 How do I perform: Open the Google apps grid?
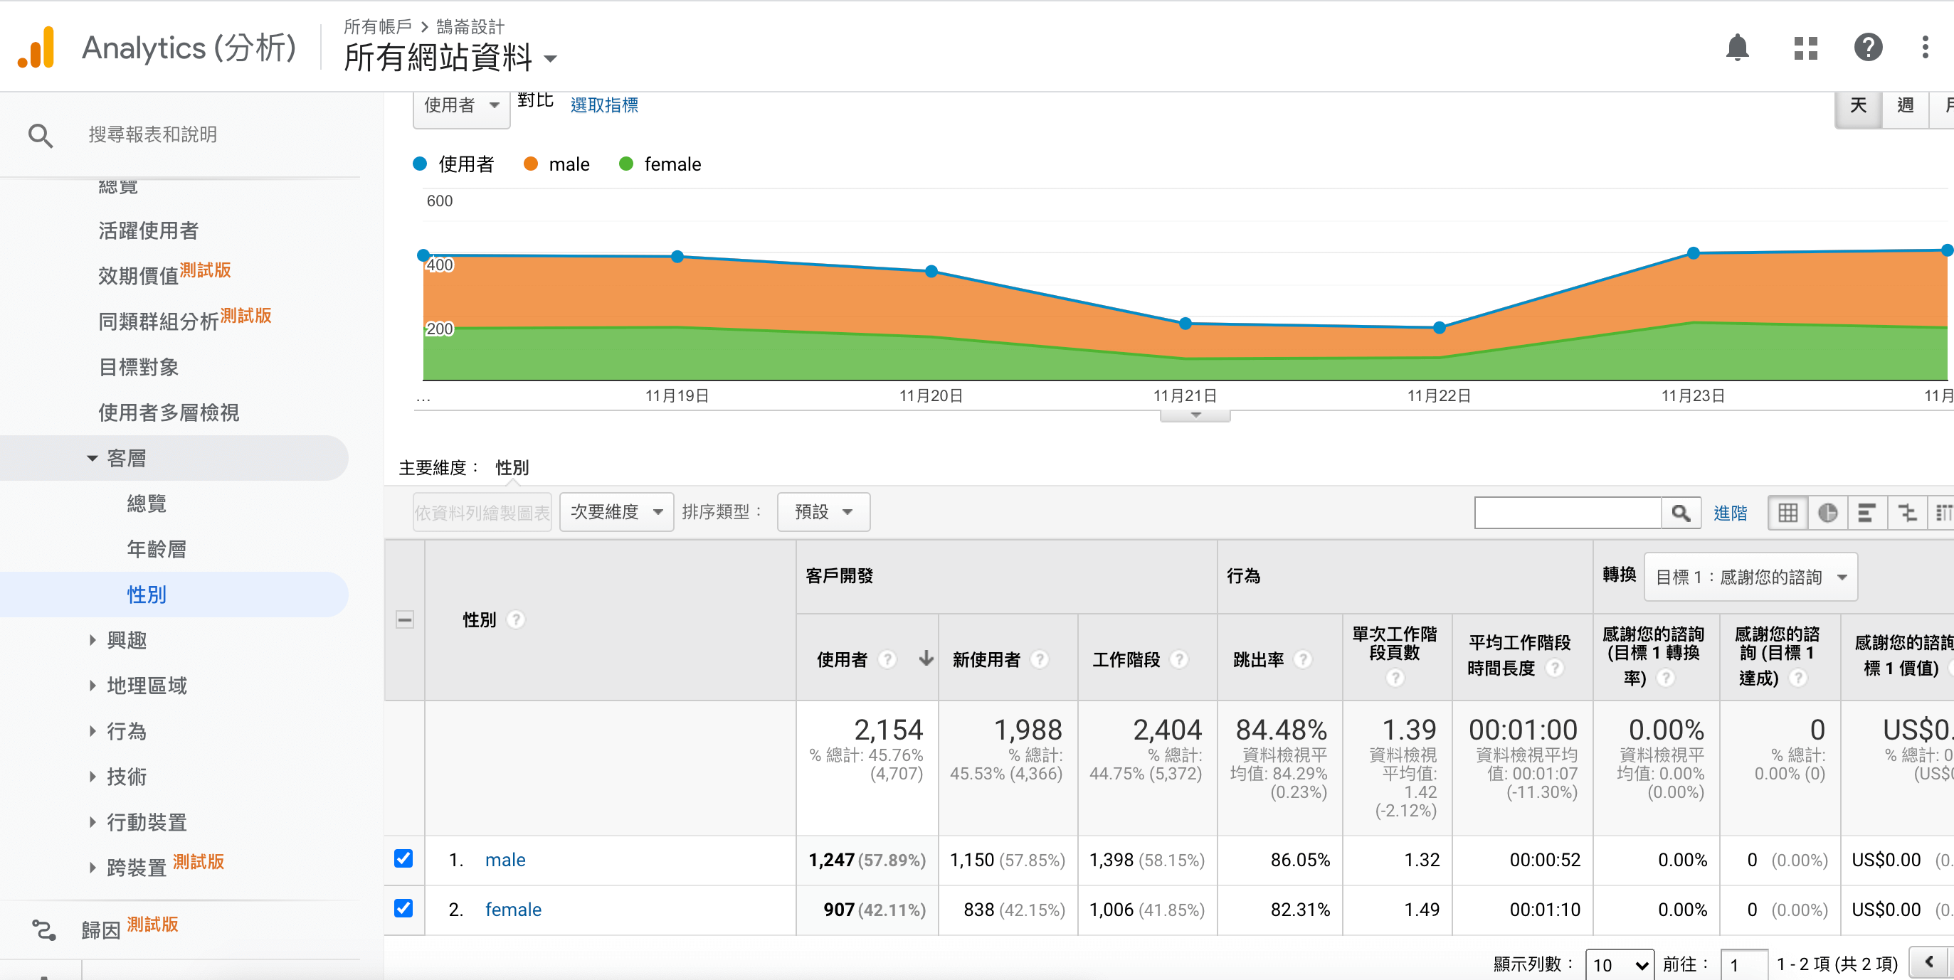1805,48
